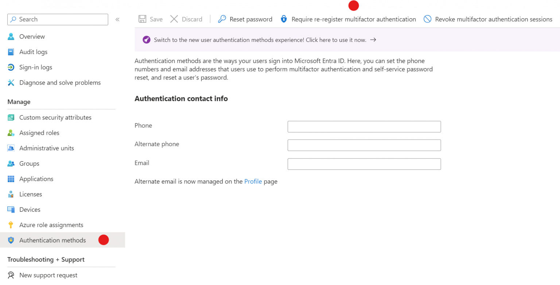This screenshot has height=285, width=560.
Task: View Assigned roles
Action: click(39, 133)
